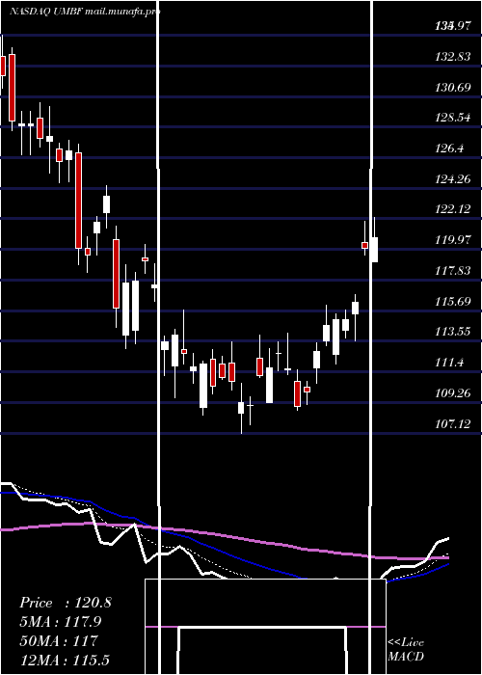Click the 115.69 price axis label
This screenshot has width=482, height=675.
pos(453,301)
